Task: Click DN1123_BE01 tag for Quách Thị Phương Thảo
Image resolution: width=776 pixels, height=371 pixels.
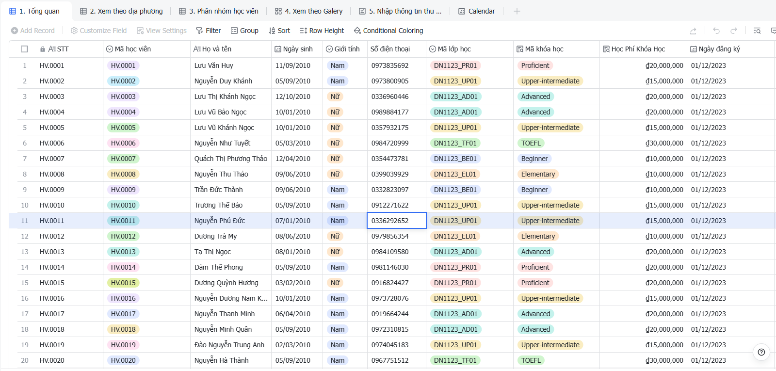Action: (x=455, y=159)
